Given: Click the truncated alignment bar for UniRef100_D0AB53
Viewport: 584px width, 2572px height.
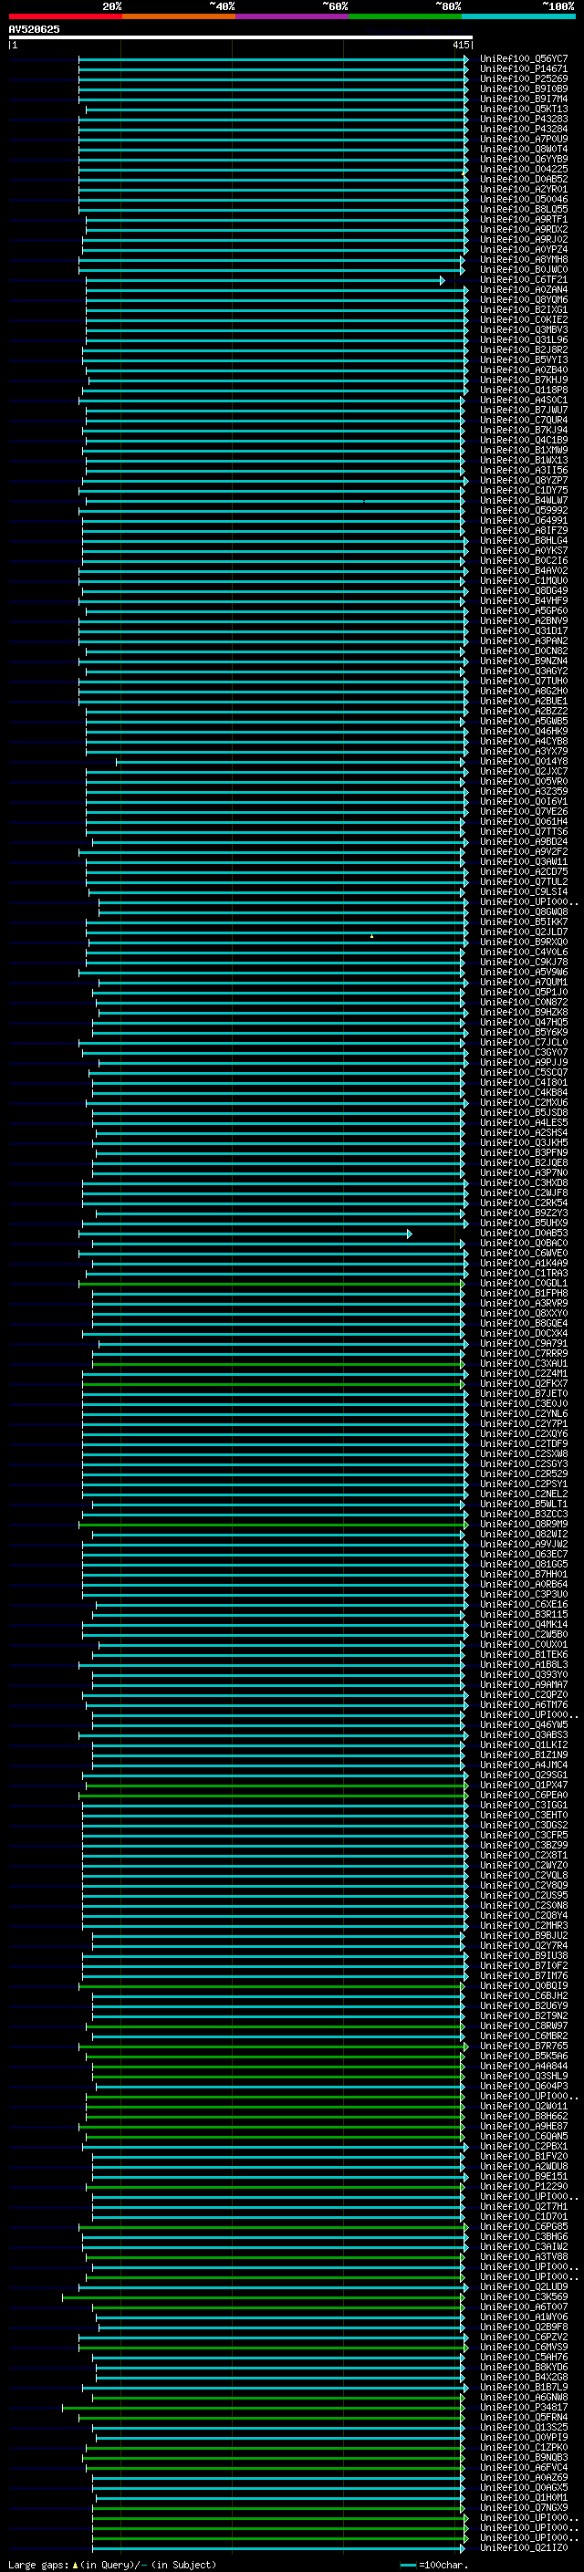Looking at the screenshot, I should (x=245, y=1234).
